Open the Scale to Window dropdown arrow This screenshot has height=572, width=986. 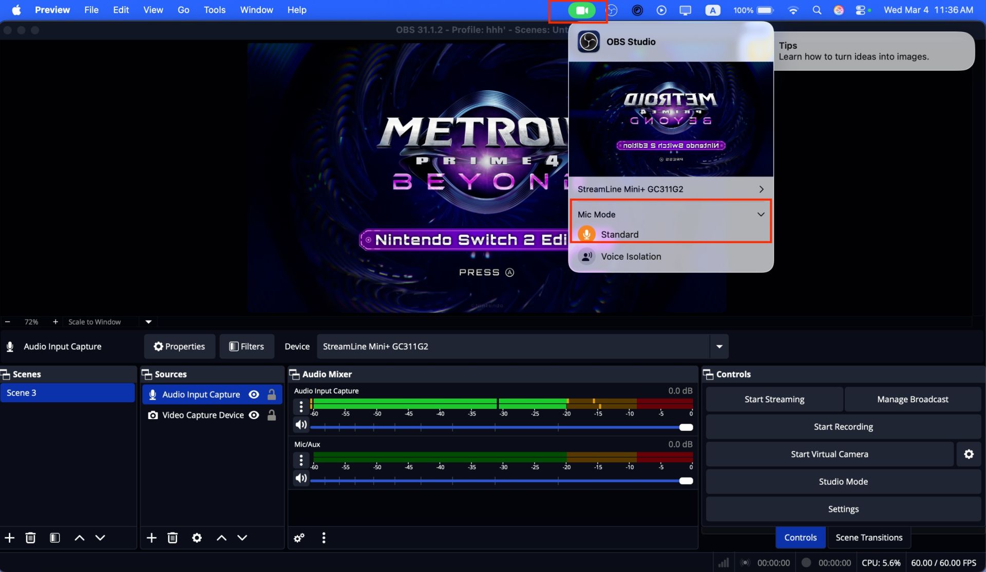[148, 322]
